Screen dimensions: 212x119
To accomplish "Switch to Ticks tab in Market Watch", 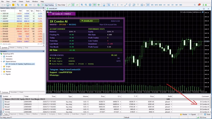I will tap(26, 48).
